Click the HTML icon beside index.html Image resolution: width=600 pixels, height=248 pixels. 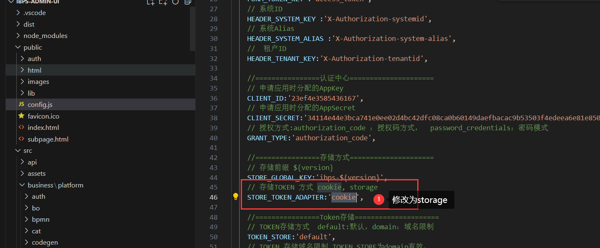pos(21,127)
